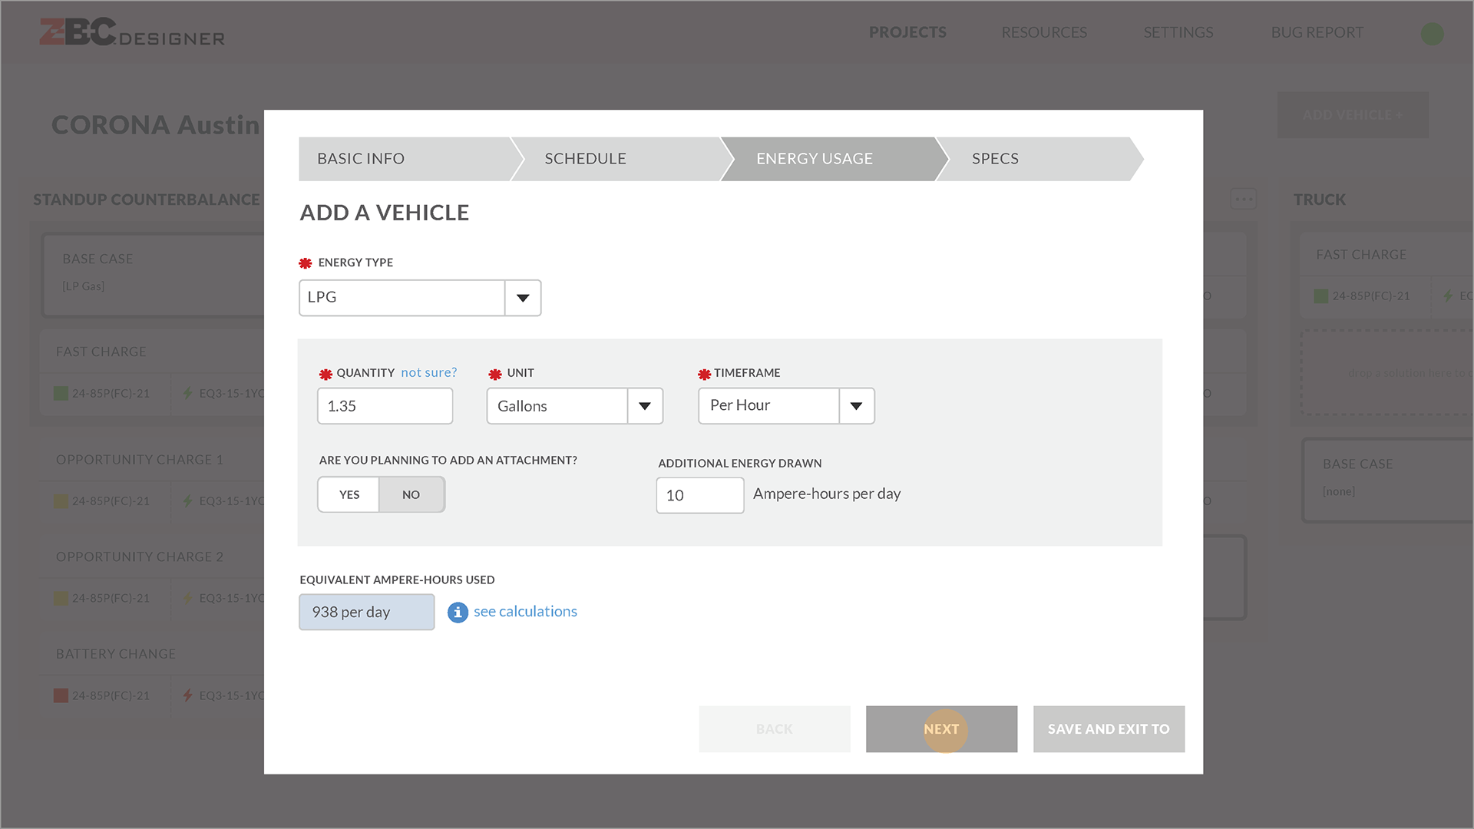Open the Bug Report menu
The height and width of the screenshot is (829, 1474).
(x=1317, y=33)
